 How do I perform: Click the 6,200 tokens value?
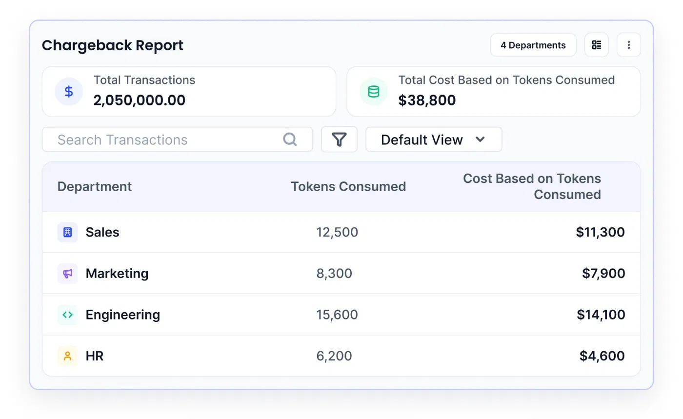click(334, 356)
